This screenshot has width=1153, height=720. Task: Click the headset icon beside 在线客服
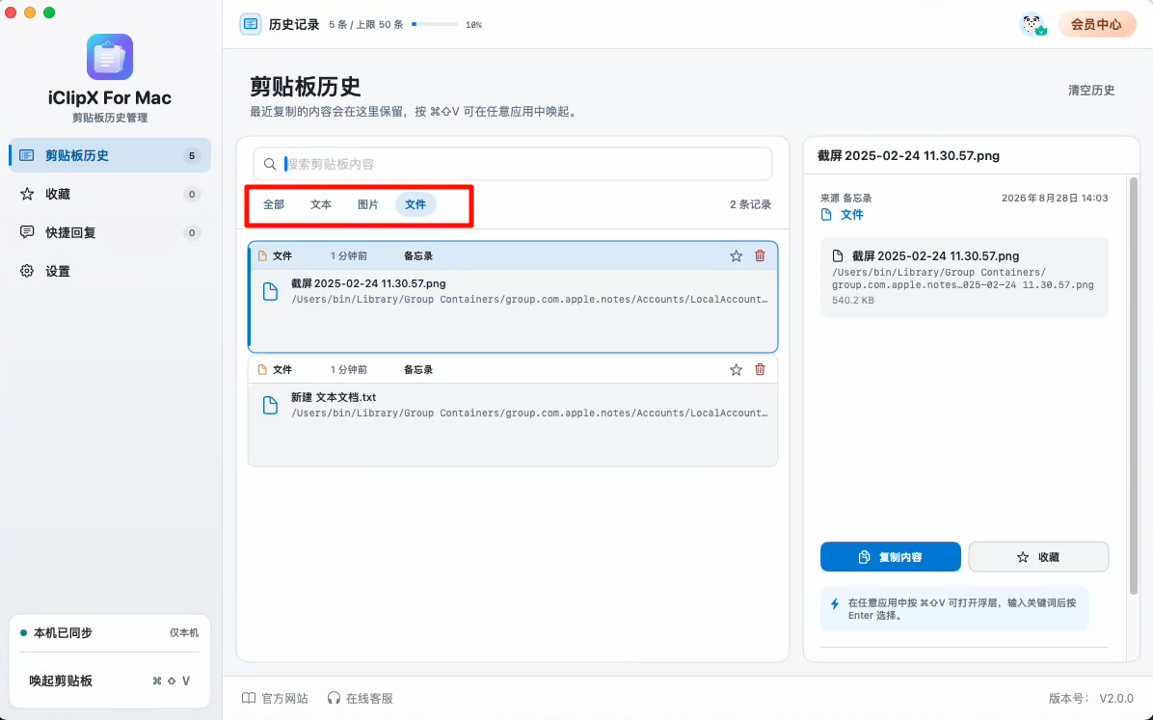click(x=334, y=698)
